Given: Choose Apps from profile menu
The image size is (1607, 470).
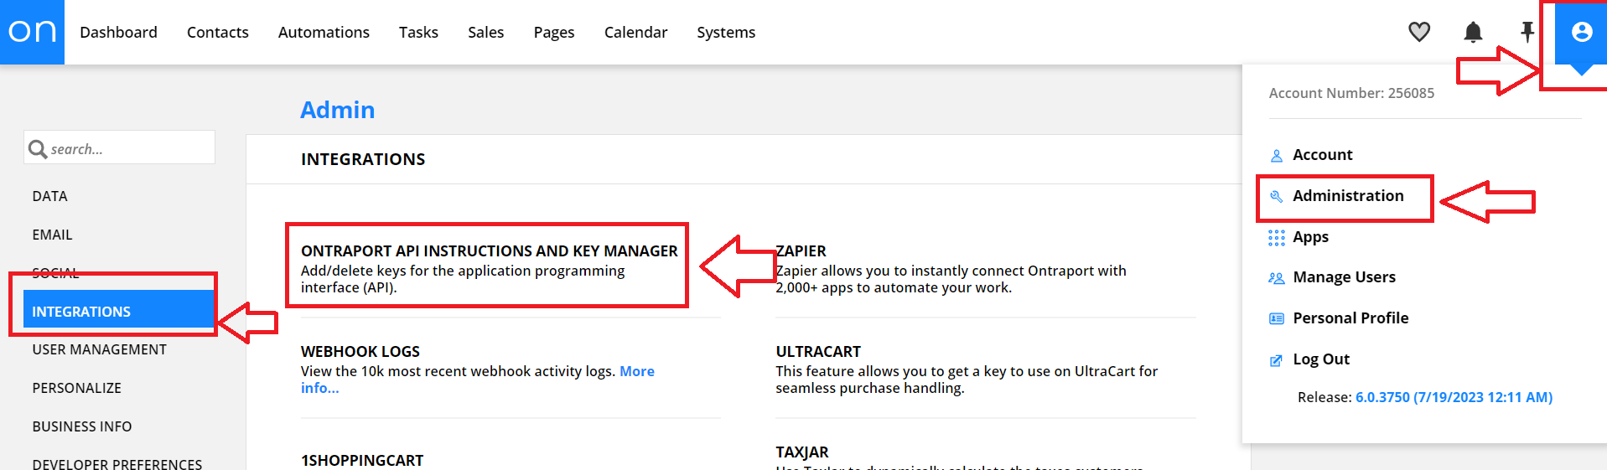Looking at the screenshot, I should (x=1310, y=237).
